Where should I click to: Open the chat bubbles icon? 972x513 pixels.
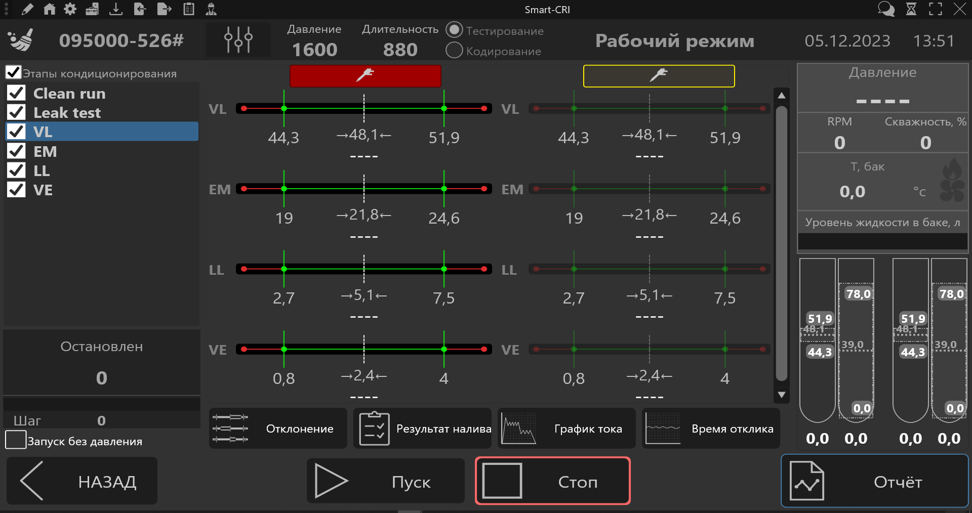click(x=886, y=9)
